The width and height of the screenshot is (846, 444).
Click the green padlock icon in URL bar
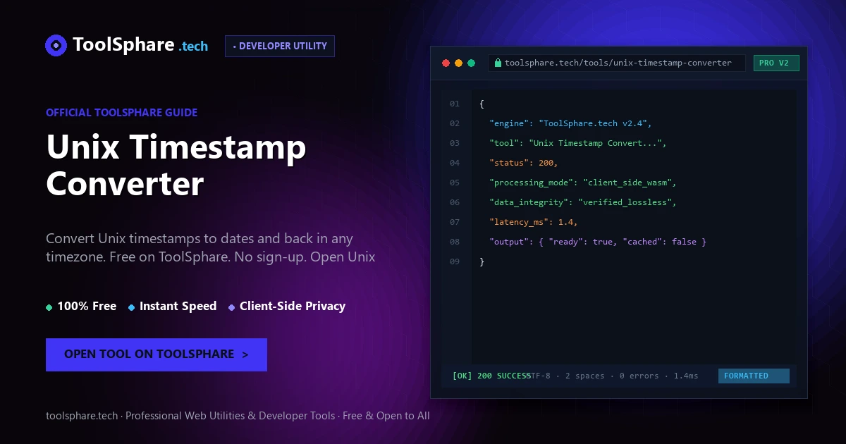pos(498,63)
